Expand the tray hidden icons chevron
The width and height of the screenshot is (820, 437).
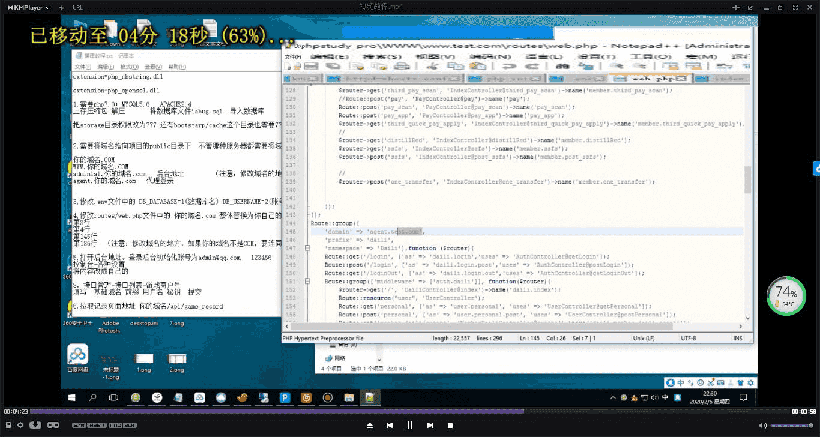613,397
